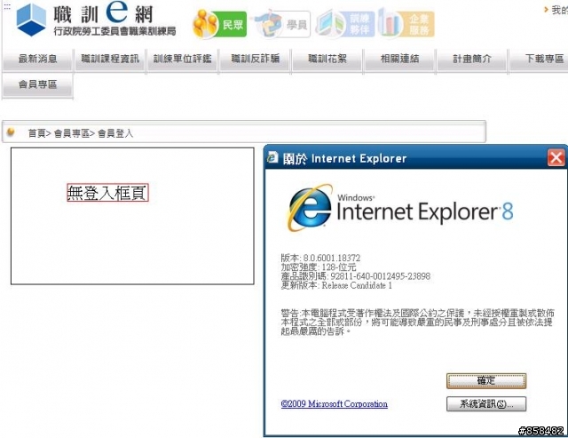568x438 pixels.
Task: Click the 加密強度 128-位元 line
Action: [319, 267]
